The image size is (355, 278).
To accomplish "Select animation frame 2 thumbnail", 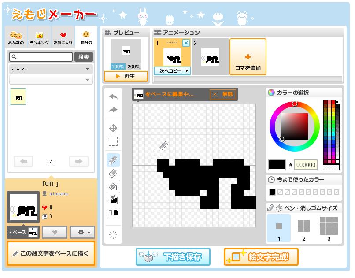I will 211,56.
